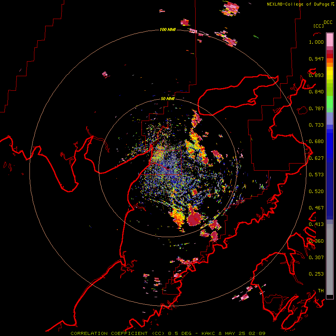
Task: Click the 50 NMI range ring label
Action: (x=168, y=99)
